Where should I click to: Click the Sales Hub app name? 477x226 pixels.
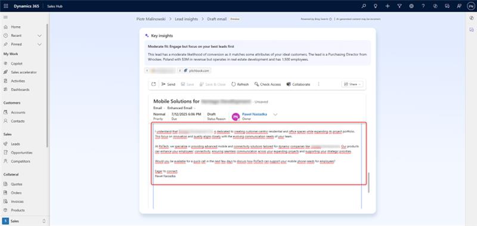(x=55, y=6)
